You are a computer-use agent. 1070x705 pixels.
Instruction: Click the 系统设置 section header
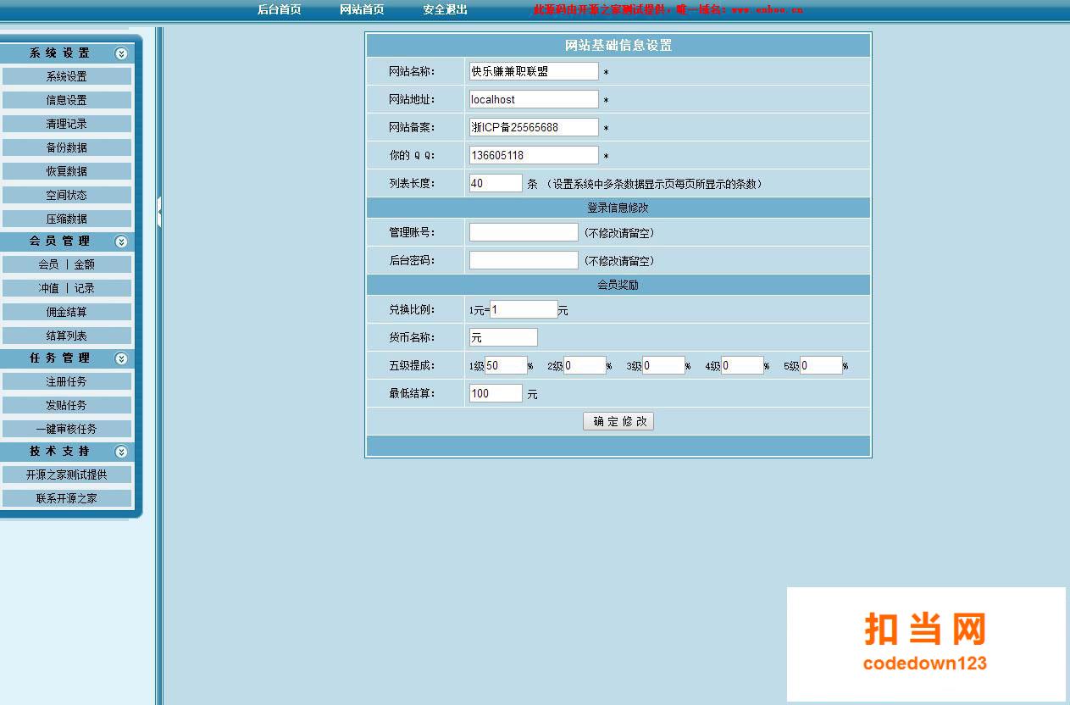tap(66, 53)
